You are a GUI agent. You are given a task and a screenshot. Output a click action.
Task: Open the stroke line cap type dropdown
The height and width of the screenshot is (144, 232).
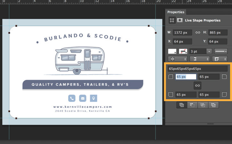coord(200,59)
